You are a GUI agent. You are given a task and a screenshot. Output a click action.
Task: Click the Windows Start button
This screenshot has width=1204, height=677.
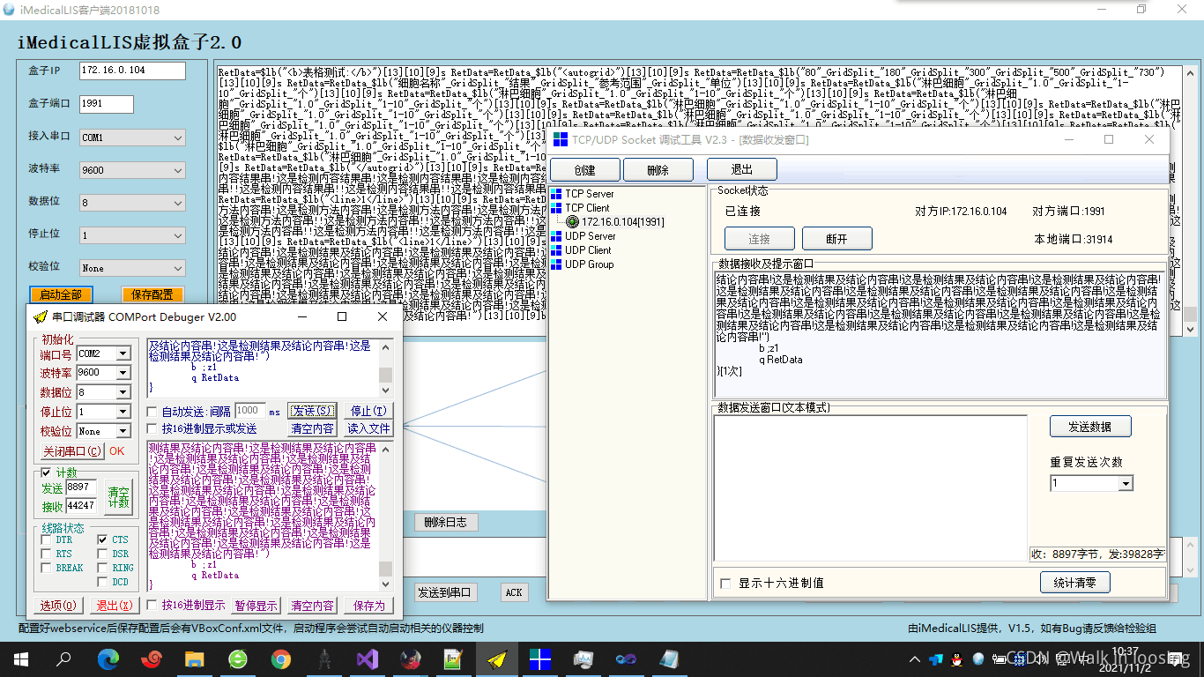pos(21,658)
